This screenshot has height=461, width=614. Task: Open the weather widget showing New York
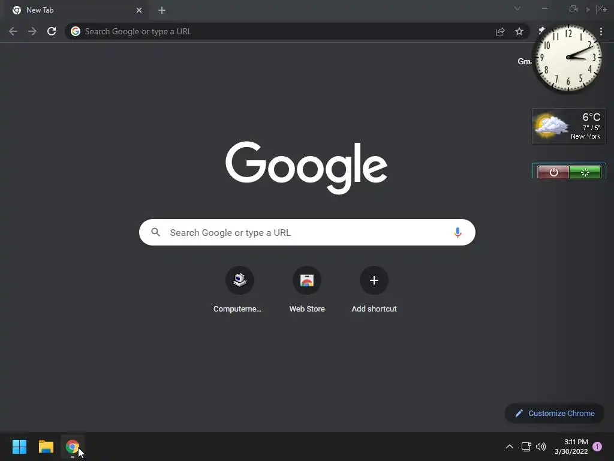(x=568, y=126)
